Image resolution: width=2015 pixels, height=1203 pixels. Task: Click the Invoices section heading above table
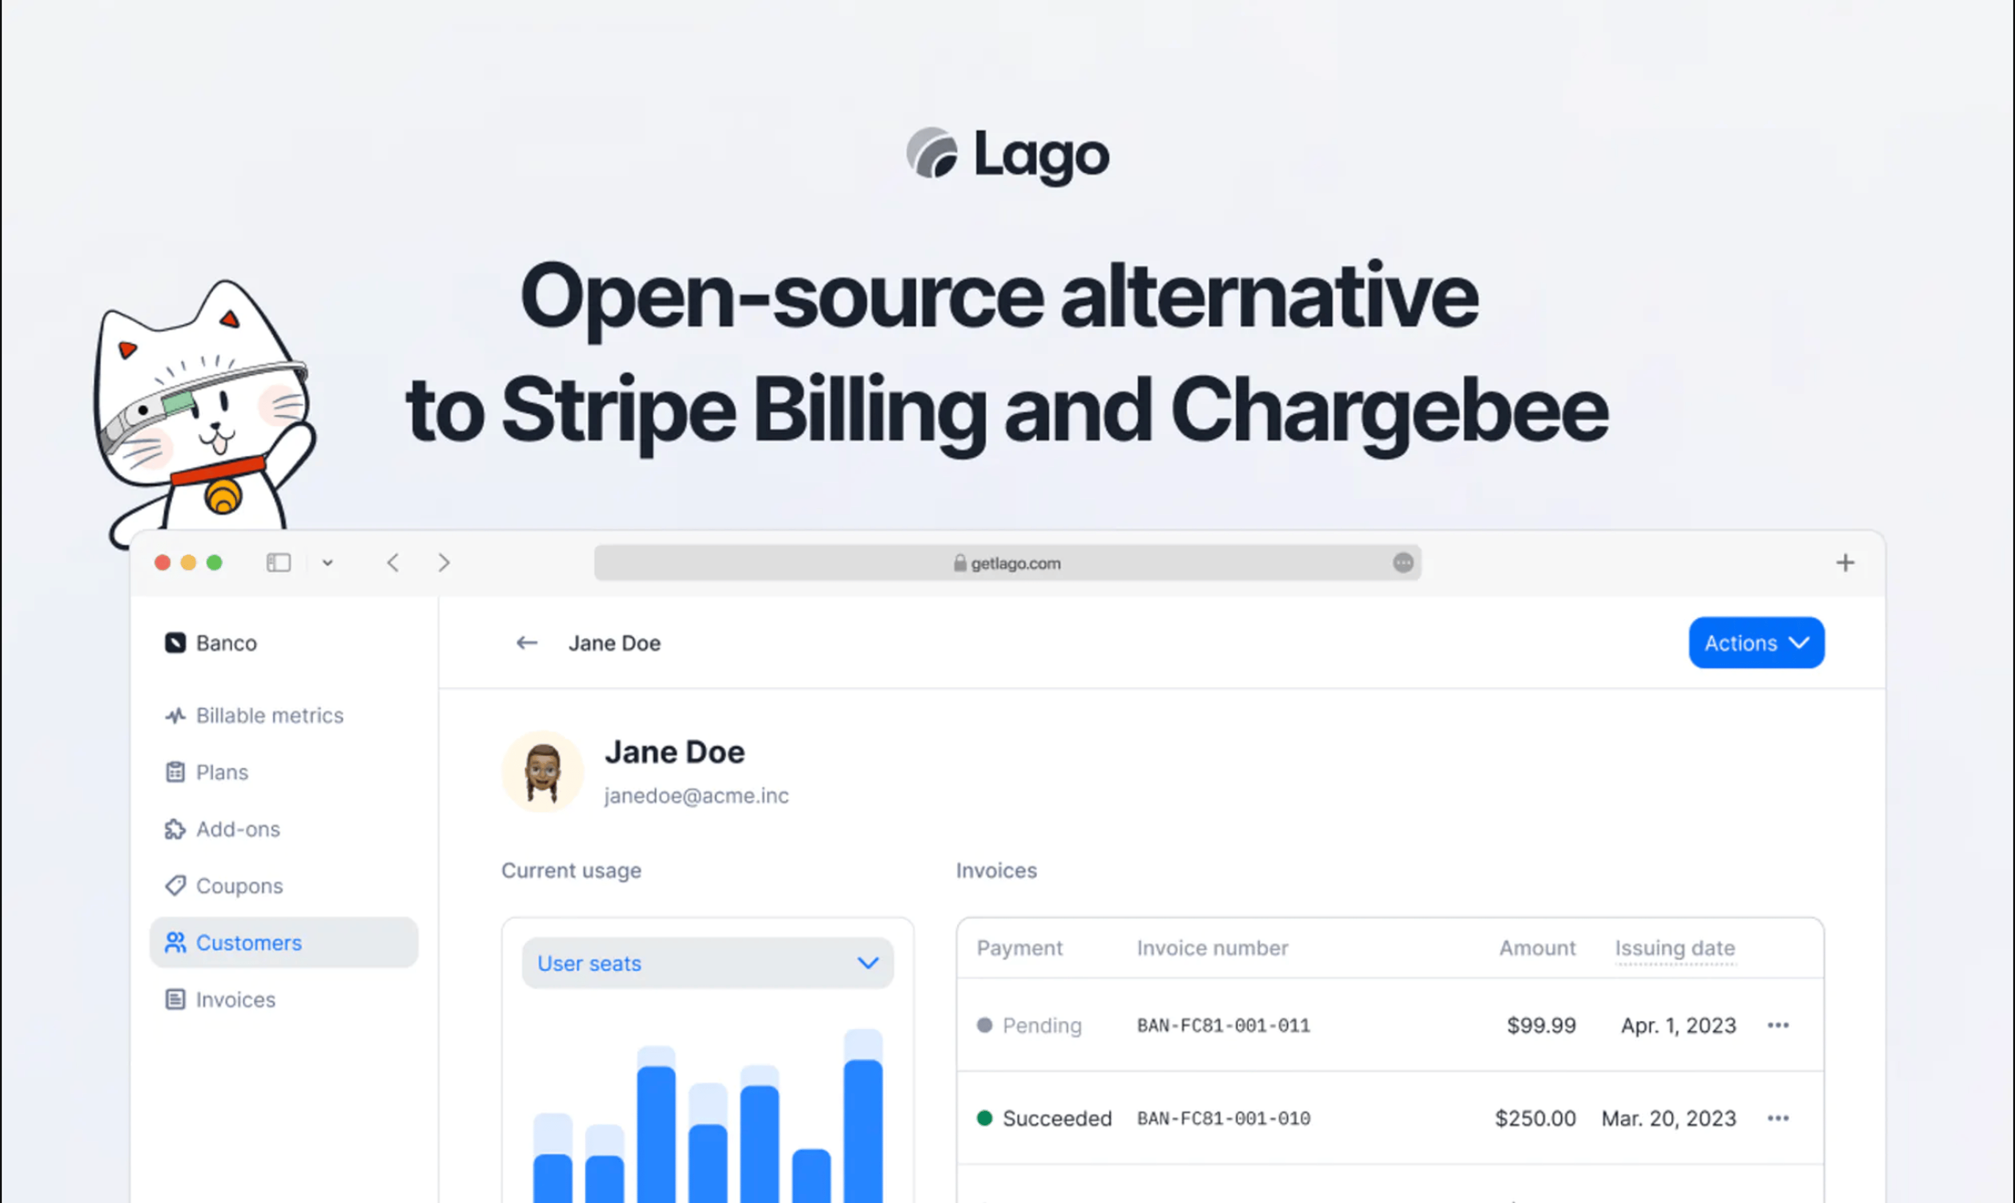pyautogui.click(x=996, y=871)
